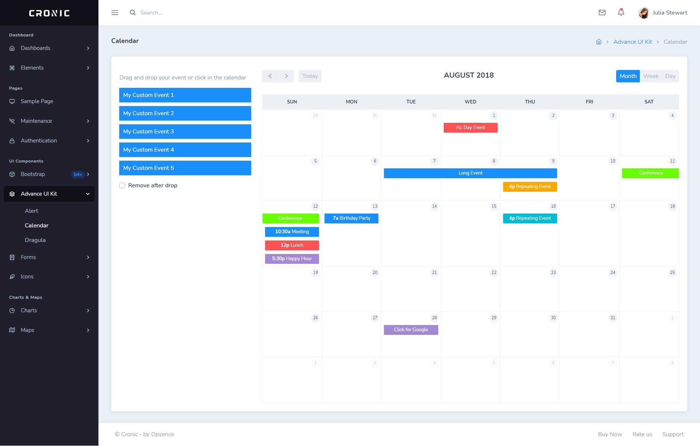Go to previous month arrow
The height and width of the screenshot is (446, 700).
click(x=270, y=76)
